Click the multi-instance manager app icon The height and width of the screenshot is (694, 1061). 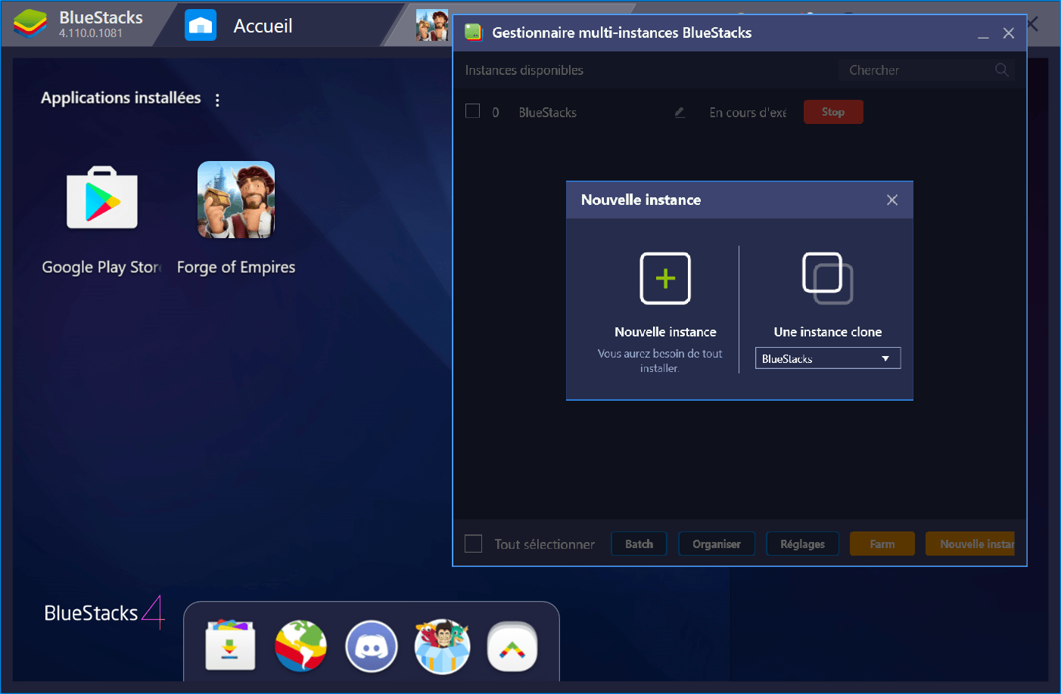(474, 32)
